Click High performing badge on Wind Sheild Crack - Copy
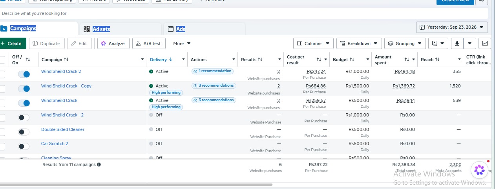The width and height of the screenshot is (495, 189). pos(166,93)
